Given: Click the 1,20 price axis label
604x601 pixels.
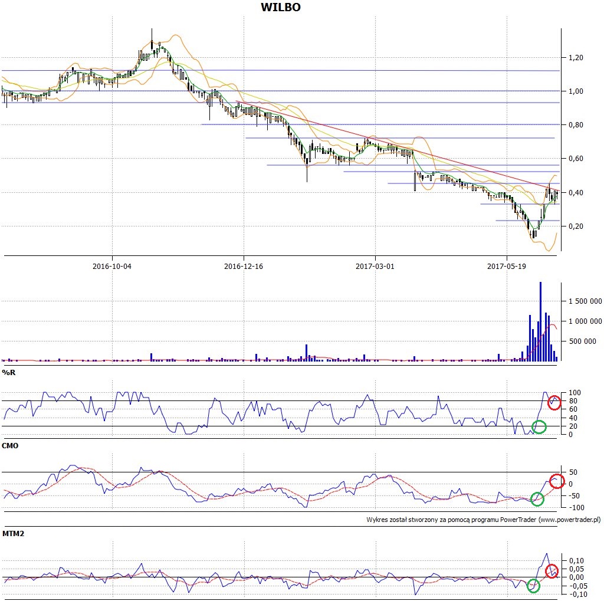Looking at the screenshot, I should (576, 58).
